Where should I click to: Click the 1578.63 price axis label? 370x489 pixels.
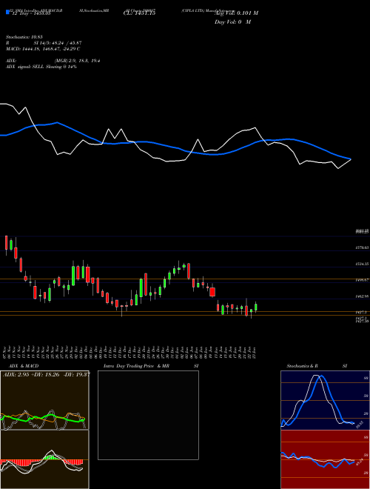(362, 247)
